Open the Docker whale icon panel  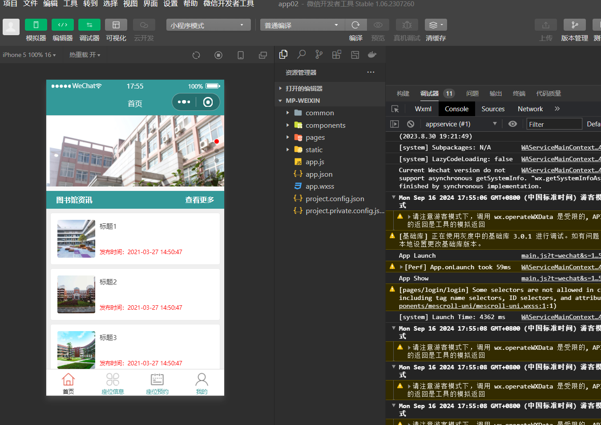(x=372, y=54)
